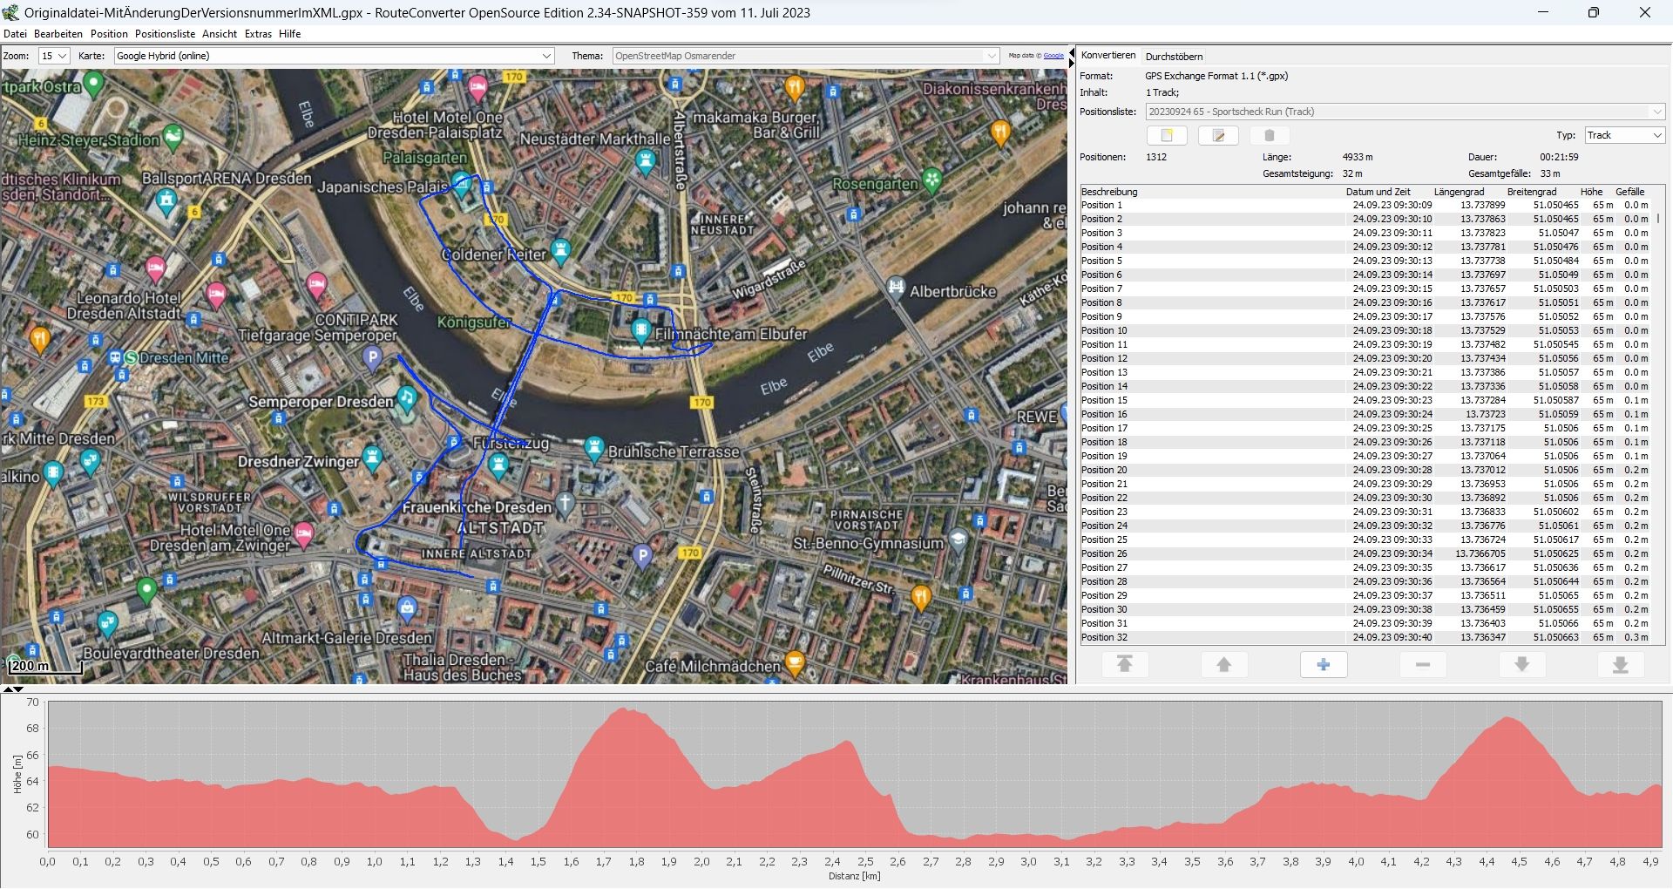Click the move position down arrow
The width and height of the screenshot is (1673, 889).
(x=1521, y=665)
